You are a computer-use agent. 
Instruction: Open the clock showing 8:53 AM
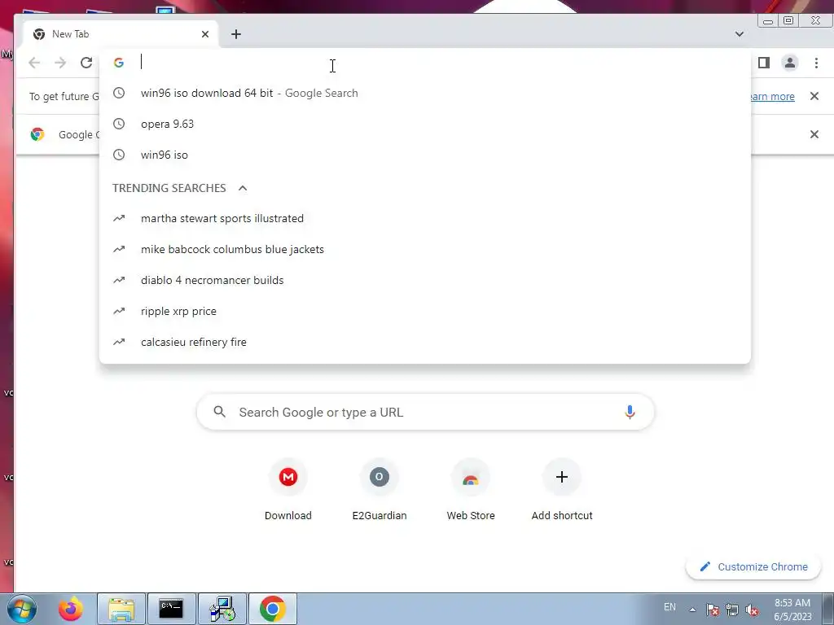tap(792, 609)
